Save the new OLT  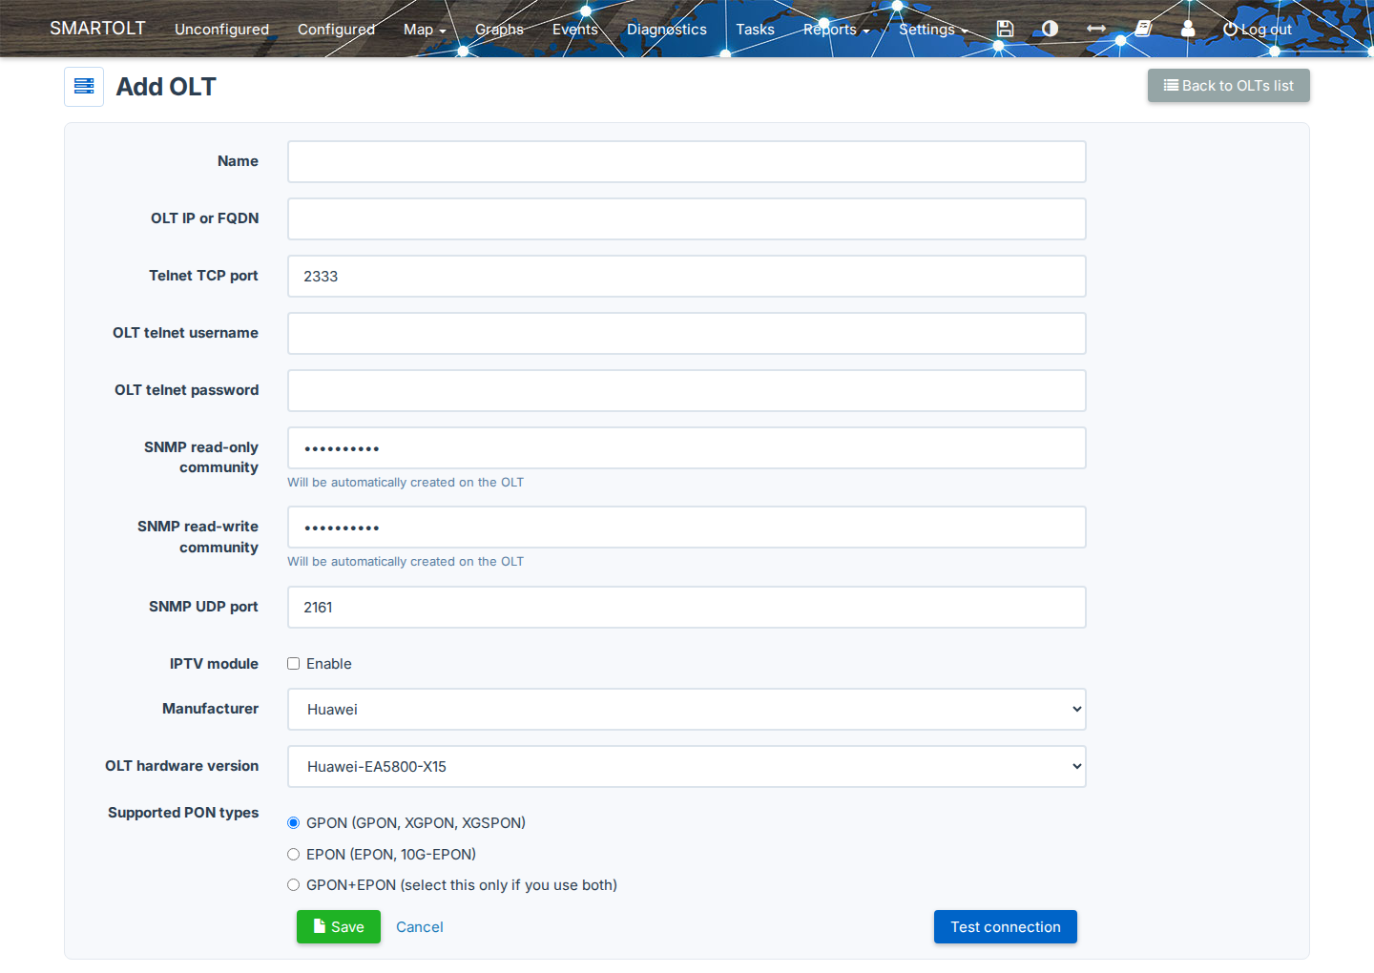click(339, 927)
